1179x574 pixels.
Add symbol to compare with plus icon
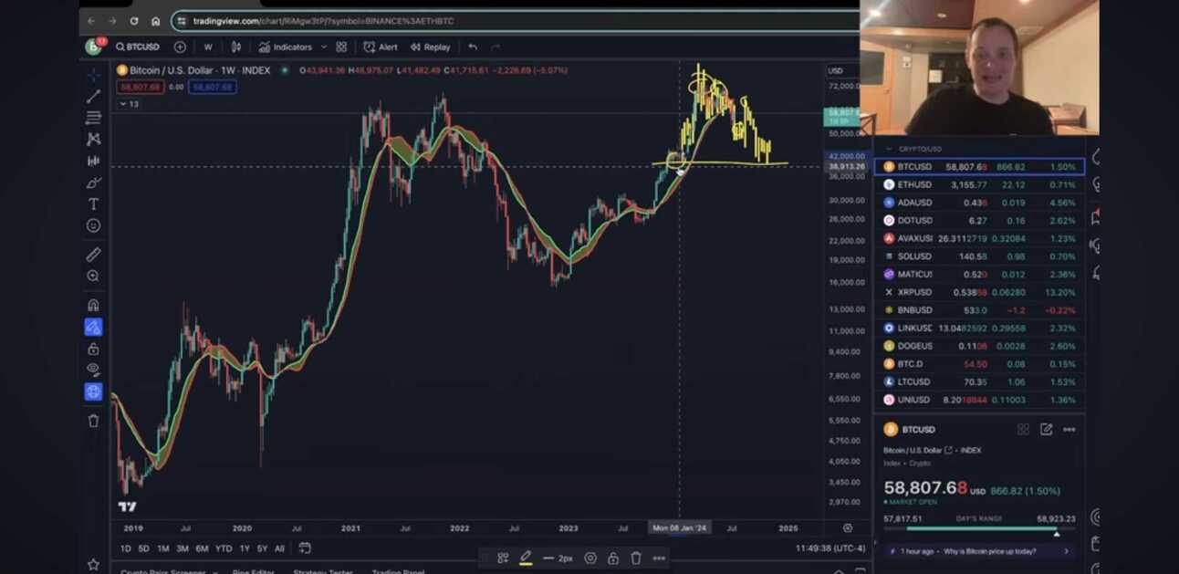[x=180, y=47]
